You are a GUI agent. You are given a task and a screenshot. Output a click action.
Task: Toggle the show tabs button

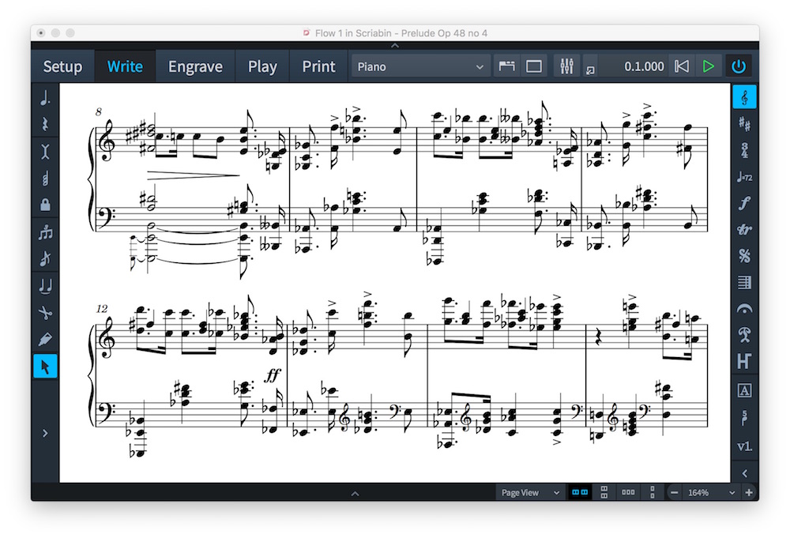(507, 66)
